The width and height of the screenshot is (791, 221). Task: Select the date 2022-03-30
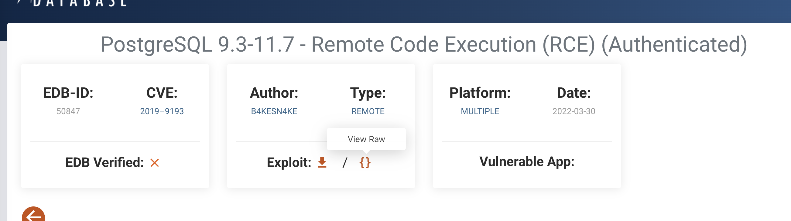point(574,111)
